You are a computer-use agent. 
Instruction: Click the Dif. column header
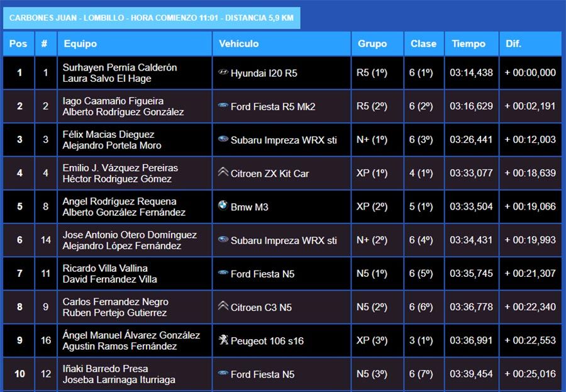[514, 44]
